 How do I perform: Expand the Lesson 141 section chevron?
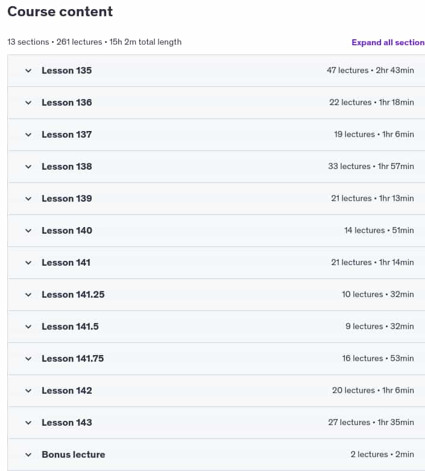(28, 263)
